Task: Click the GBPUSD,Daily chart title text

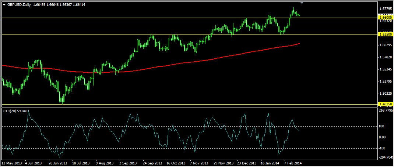Action: tap(19, 5)
